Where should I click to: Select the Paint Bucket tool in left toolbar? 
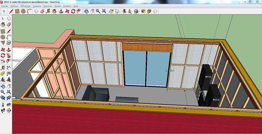coord(3,24)
